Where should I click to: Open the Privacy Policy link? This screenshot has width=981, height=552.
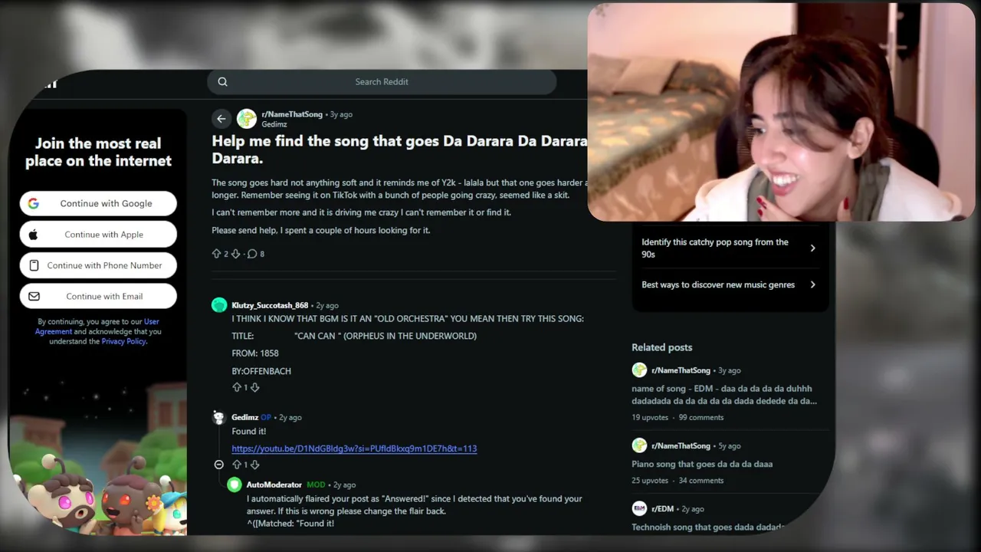pos(123,341)
